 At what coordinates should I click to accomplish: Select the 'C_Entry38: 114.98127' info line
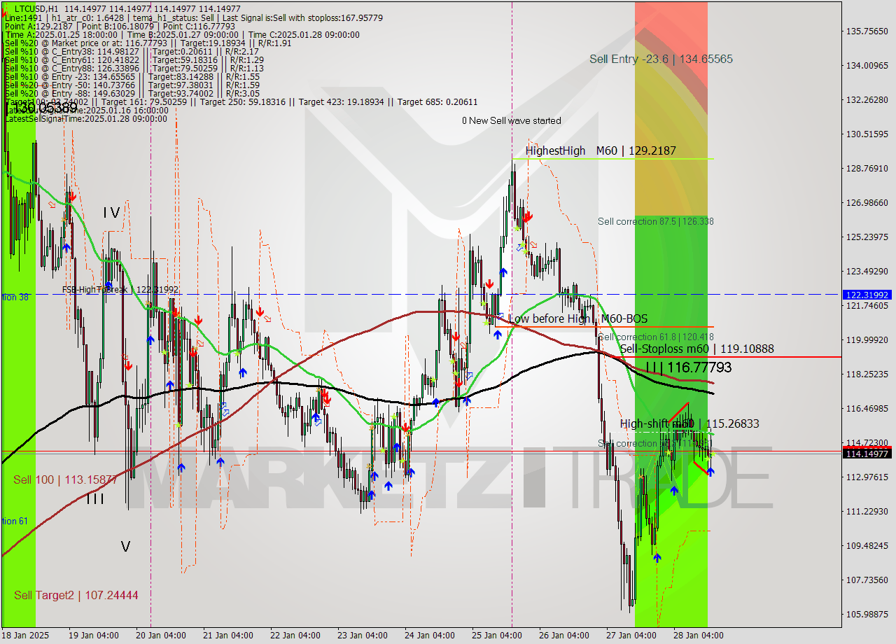pos(132,51)
